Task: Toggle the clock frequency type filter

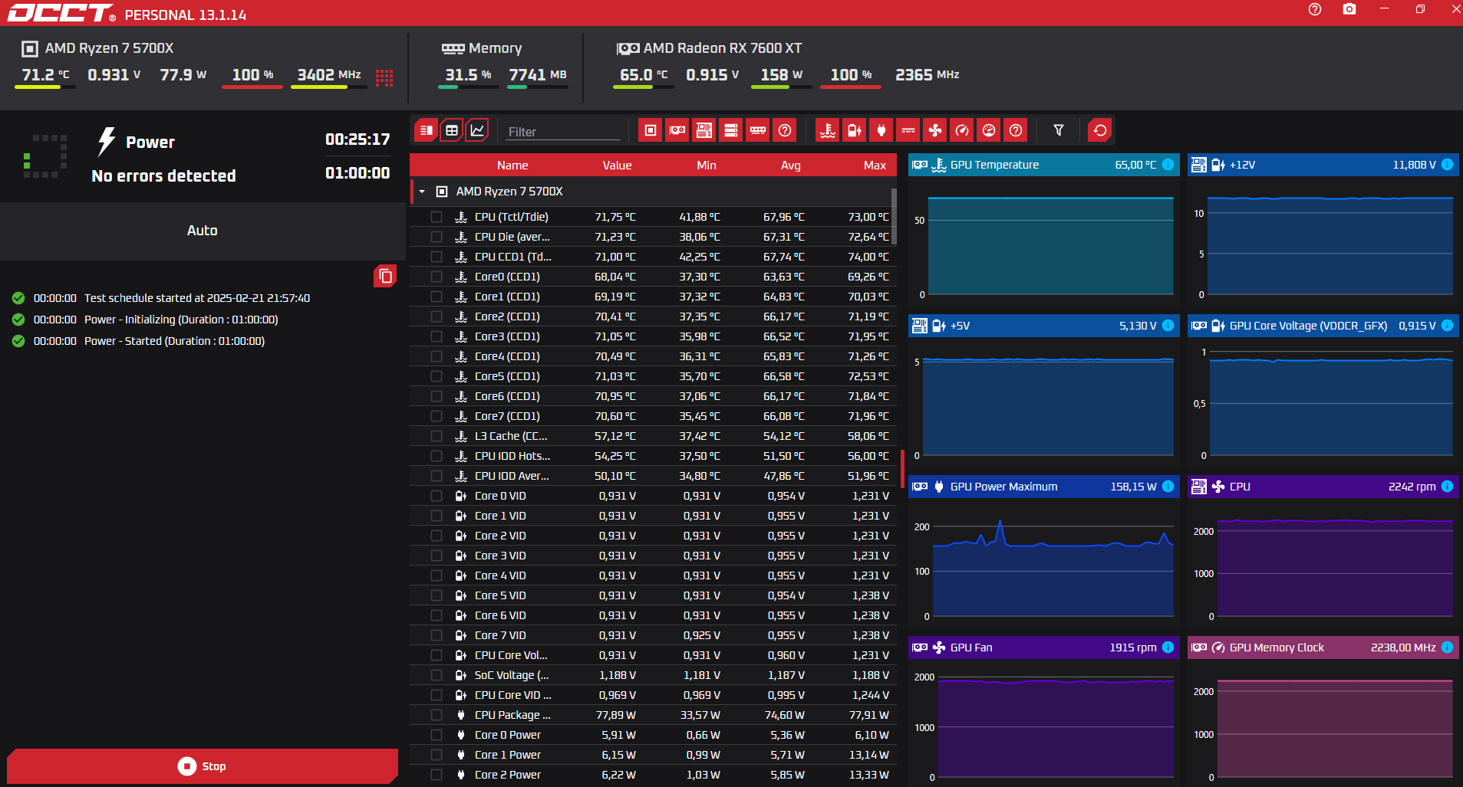Action: pyautogui.click(x=962, y=130)
